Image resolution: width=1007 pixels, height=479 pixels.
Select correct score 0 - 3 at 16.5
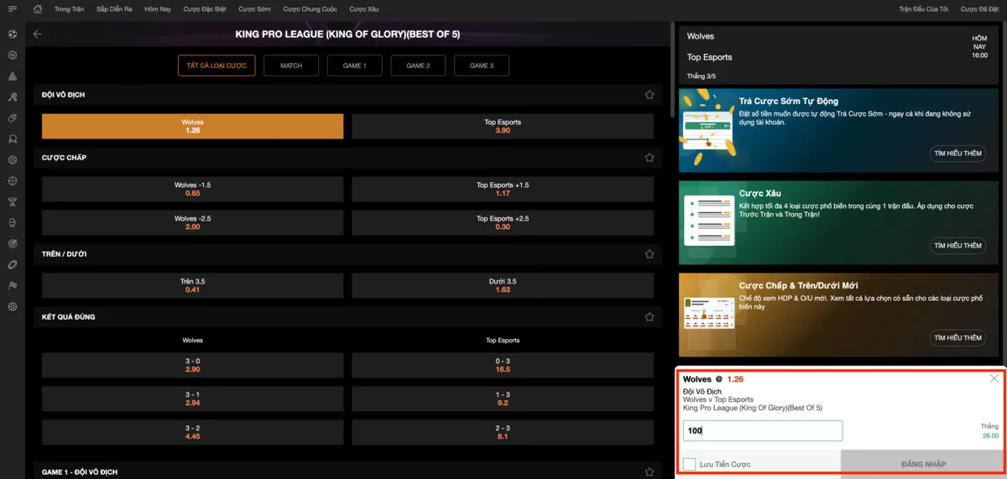click(503, 365)
